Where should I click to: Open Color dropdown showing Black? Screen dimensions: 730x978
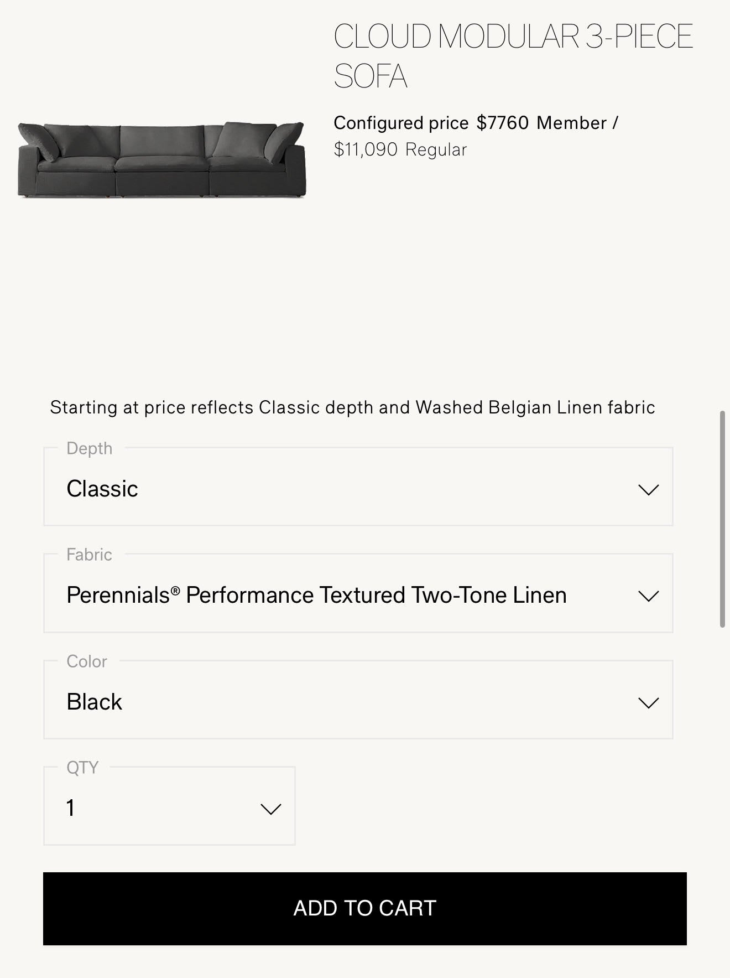(332, 702)
